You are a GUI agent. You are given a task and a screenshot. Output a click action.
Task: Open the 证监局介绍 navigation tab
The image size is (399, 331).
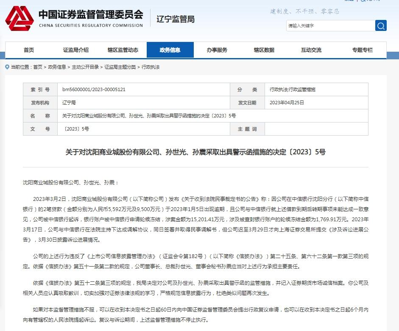[x=76, y=50]
